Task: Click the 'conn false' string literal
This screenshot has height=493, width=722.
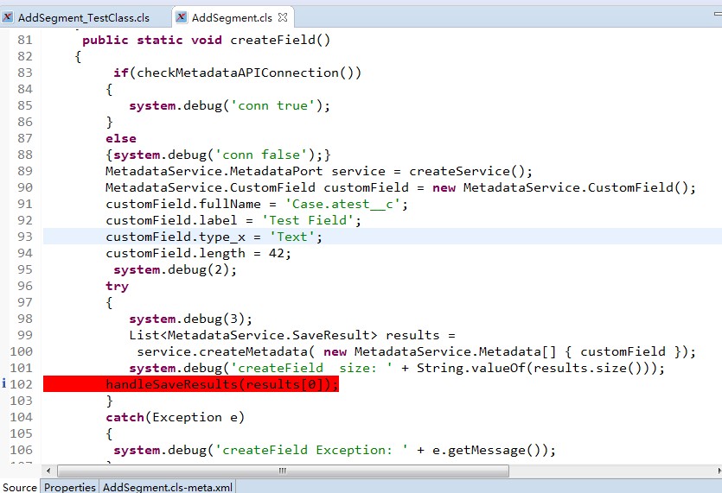Action: [261, 155]
